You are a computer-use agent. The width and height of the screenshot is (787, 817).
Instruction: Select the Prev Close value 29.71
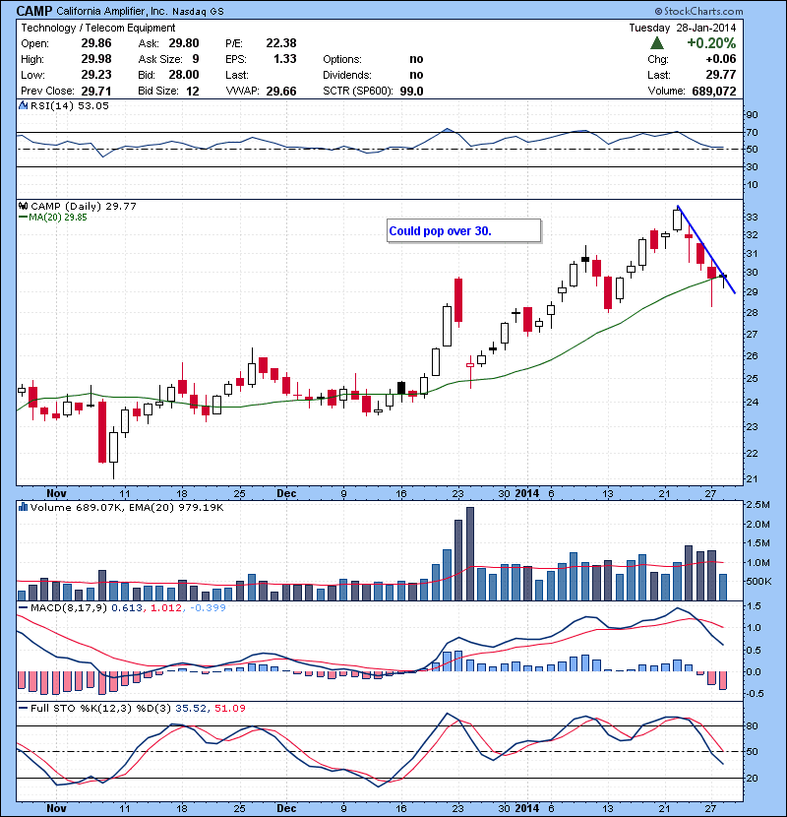click(96, 91)
